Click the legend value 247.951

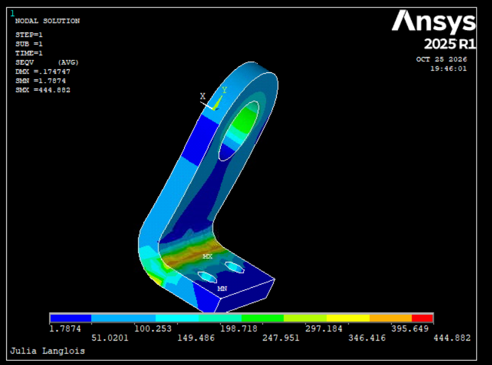point(281,338)
